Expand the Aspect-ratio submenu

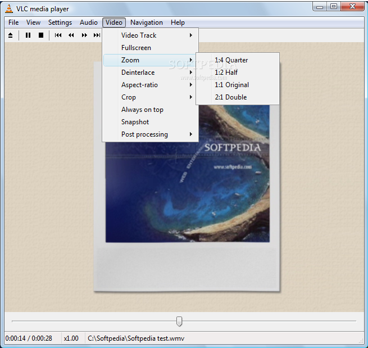click(x=150, y=85)
